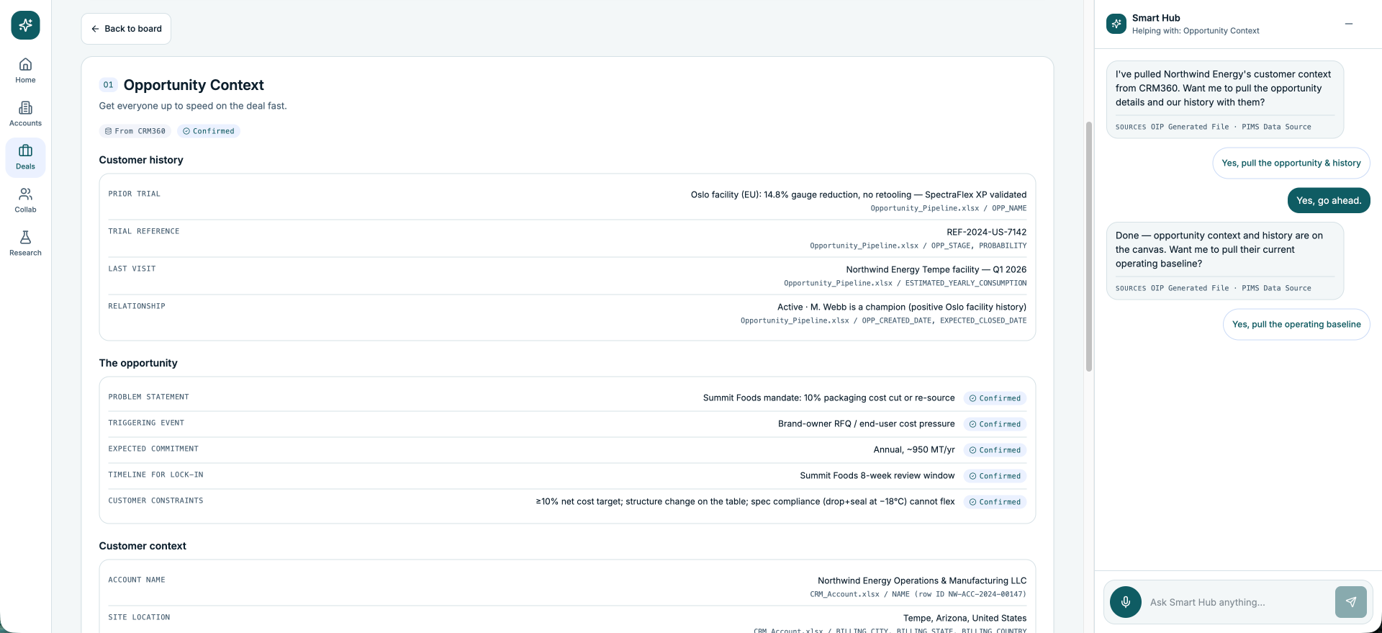This screenshot has width=1382, height=633.
Task: Click the From CRM360 source tag
Action: click(x=135, y=131)
